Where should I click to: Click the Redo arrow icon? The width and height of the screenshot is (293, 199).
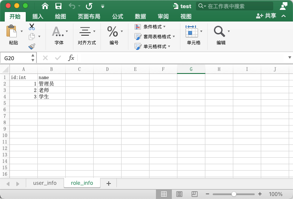pyautogui.click(x=89, y=6)
